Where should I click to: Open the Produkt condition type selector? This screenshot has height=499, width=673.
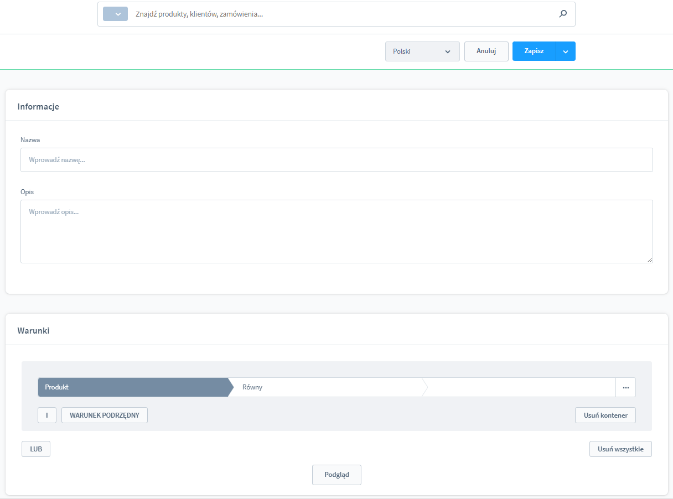point(133,387)
